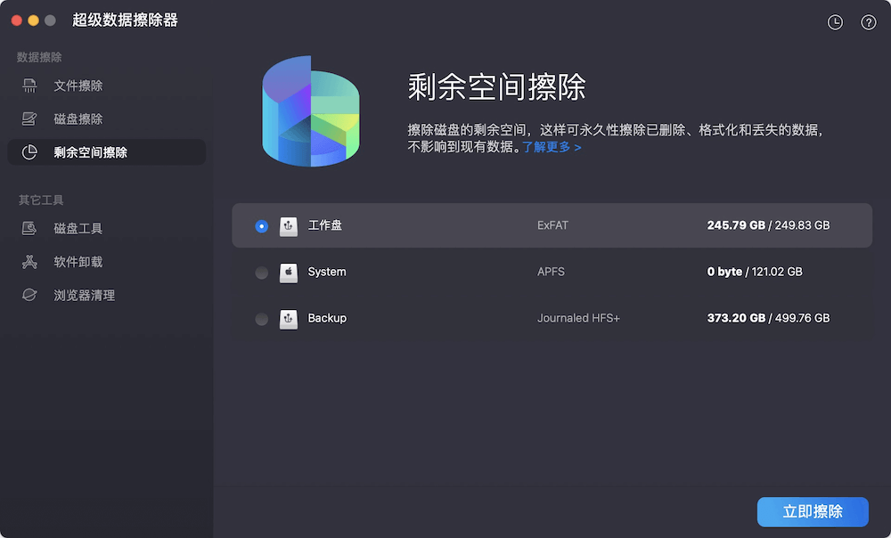Open help via the question mark icon

[868, 22]
